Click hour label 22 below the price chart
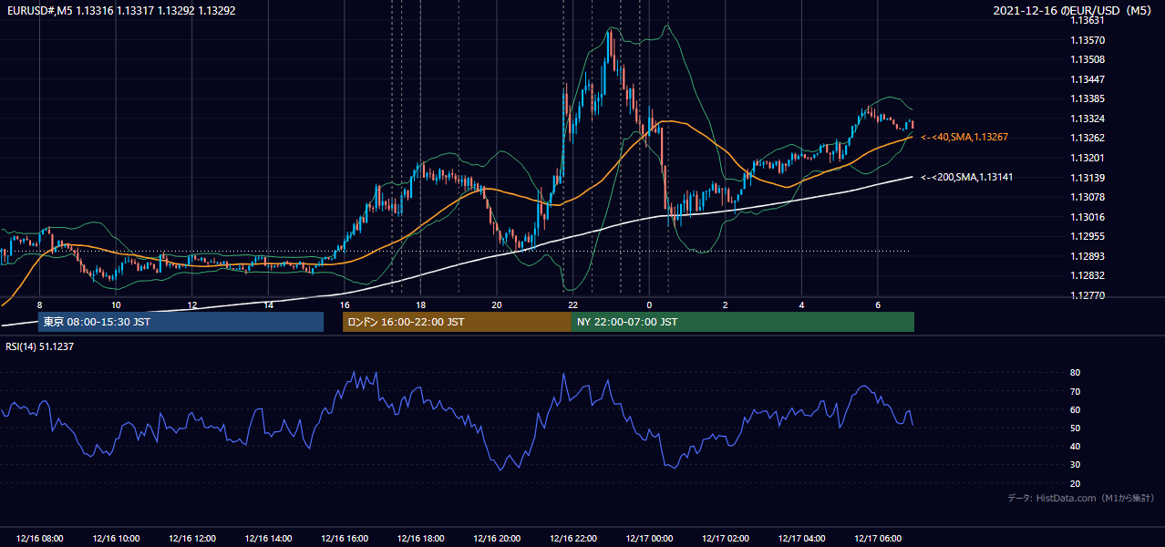This screenshot has height=547, width=1165. pyautogui.click(x=572, y=304)
